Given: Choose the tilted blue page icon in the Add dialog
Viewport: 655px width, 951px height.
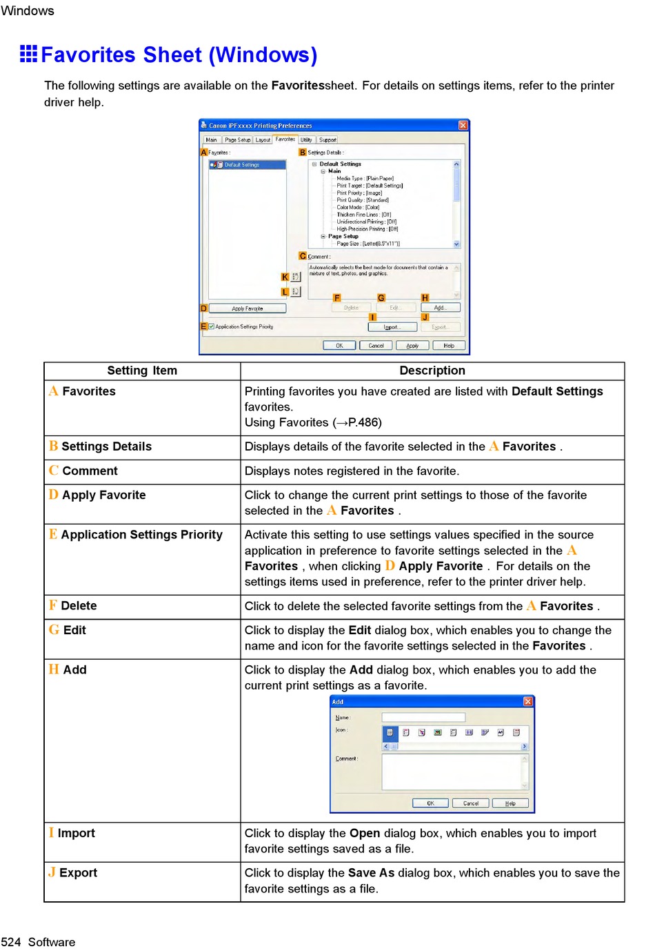Looking at the screenshot, I should (x=485, y=733).
